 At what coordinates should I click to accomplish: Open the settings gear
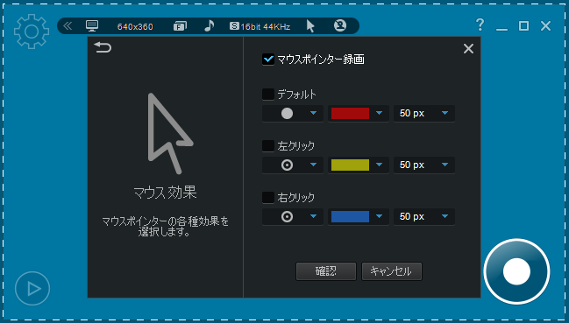32,32
